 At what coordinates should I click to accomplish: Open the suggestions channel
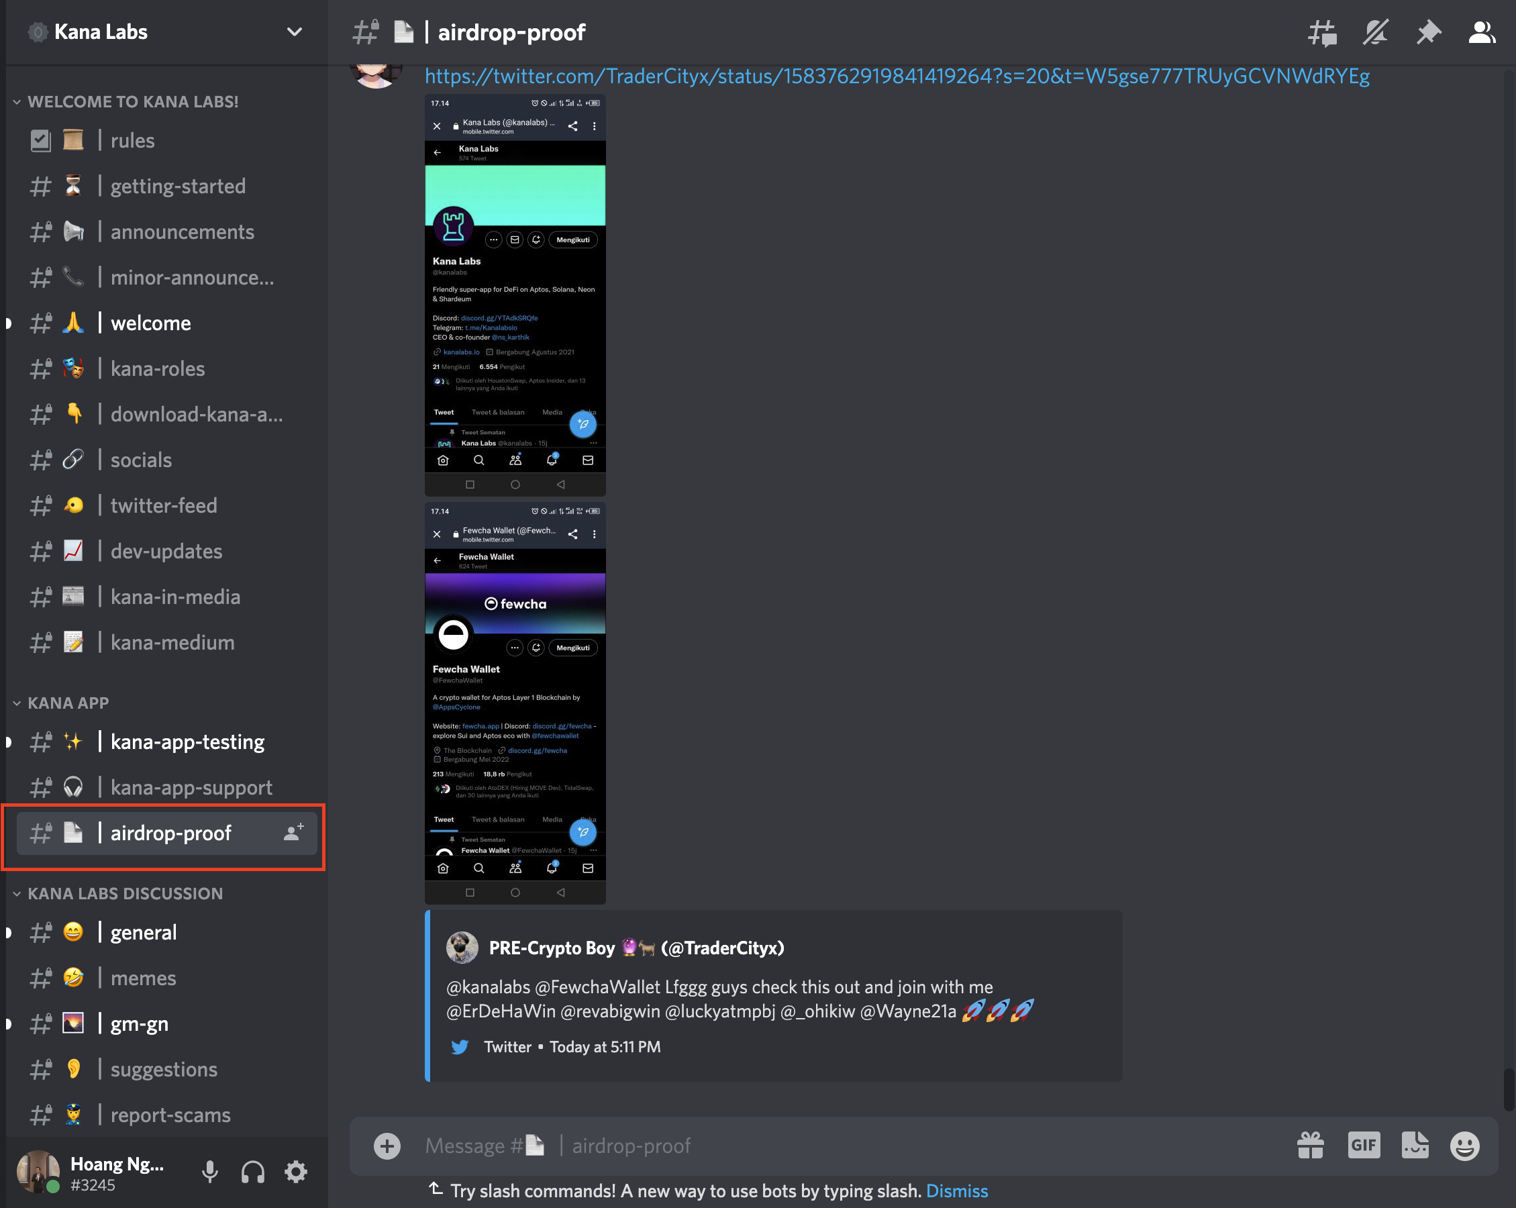tap(166, 1070)
